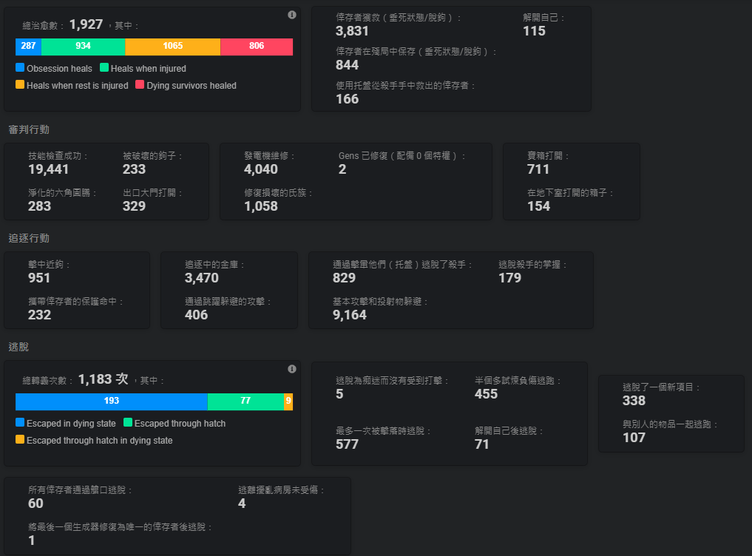Viewport: 752px width, 556px height.
Task: Click the all survivors hatch value 60
Action: [36, 504]
